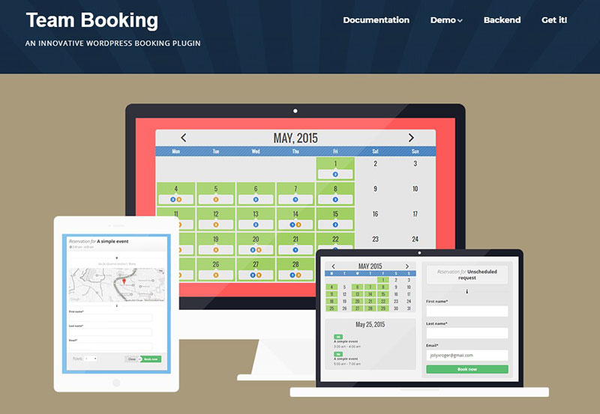600x414 pixels.
Task: Click the tagline 'An innovative WordPress booking plugin'
Action: pyautogui.click(x=113, y=43)
